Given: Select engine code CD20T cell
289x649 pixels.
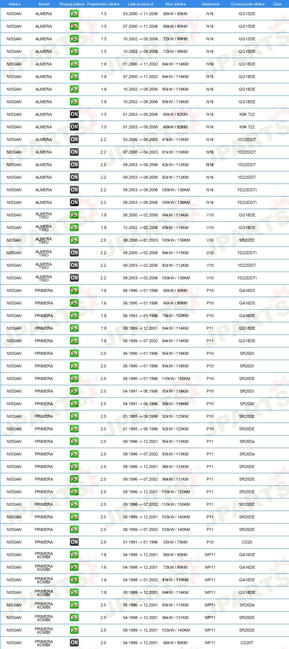Looking at the screenshot, I should click(x=247, y=643).
